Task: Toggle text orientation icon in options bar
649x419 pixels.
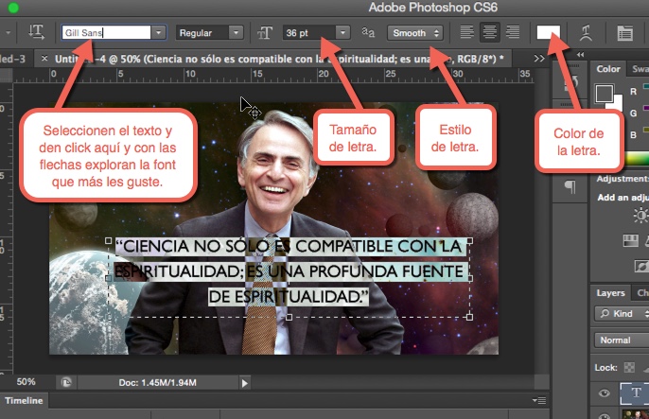Action: tap(38, 32)
